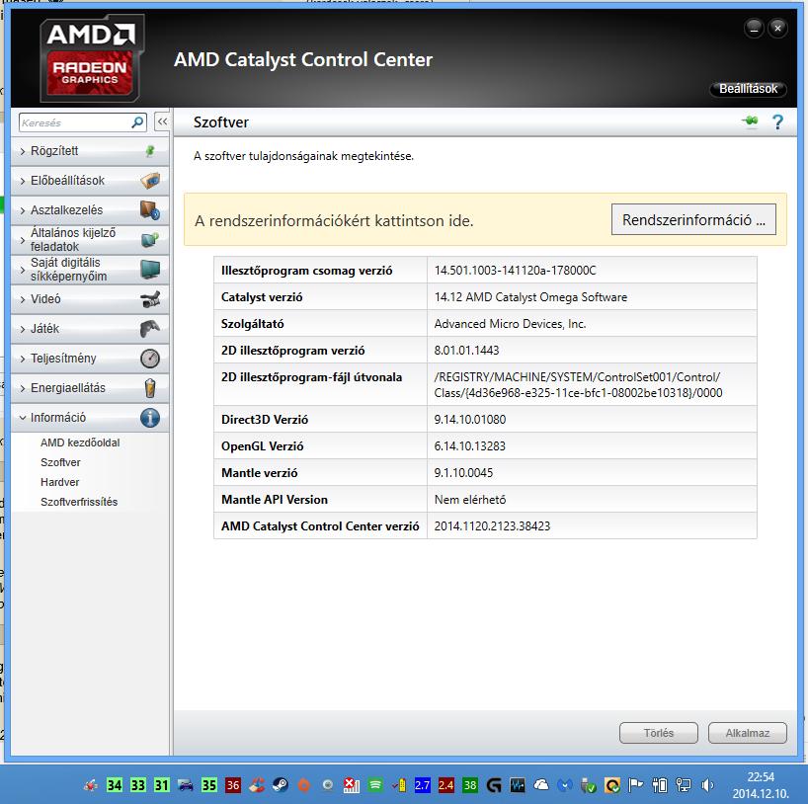This screenshot has width=808, height=804.
Task: Click the Alkalmaz button
Action: 747,733
